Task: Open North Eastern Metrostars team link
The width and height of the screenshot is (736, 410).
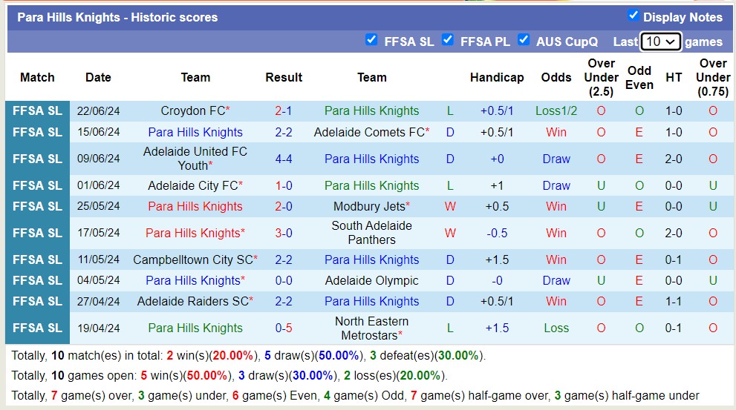Action: tap(371, 328)
